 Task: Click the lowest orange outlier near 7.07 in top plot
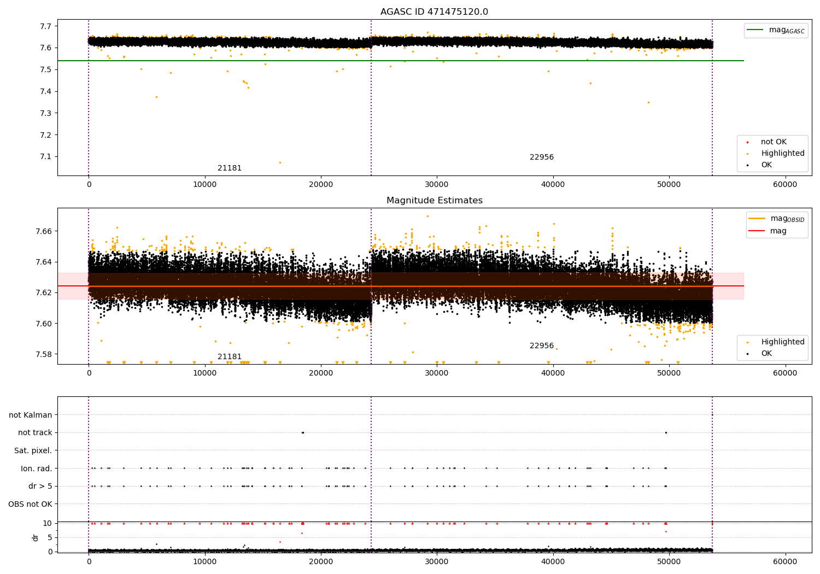tap(280, 162)
